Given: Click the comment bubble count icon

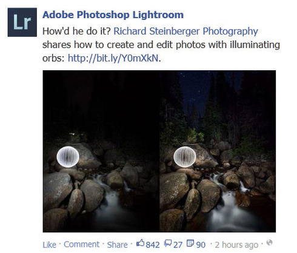Looking at the screenshot, I should click(x=168, y=243).
